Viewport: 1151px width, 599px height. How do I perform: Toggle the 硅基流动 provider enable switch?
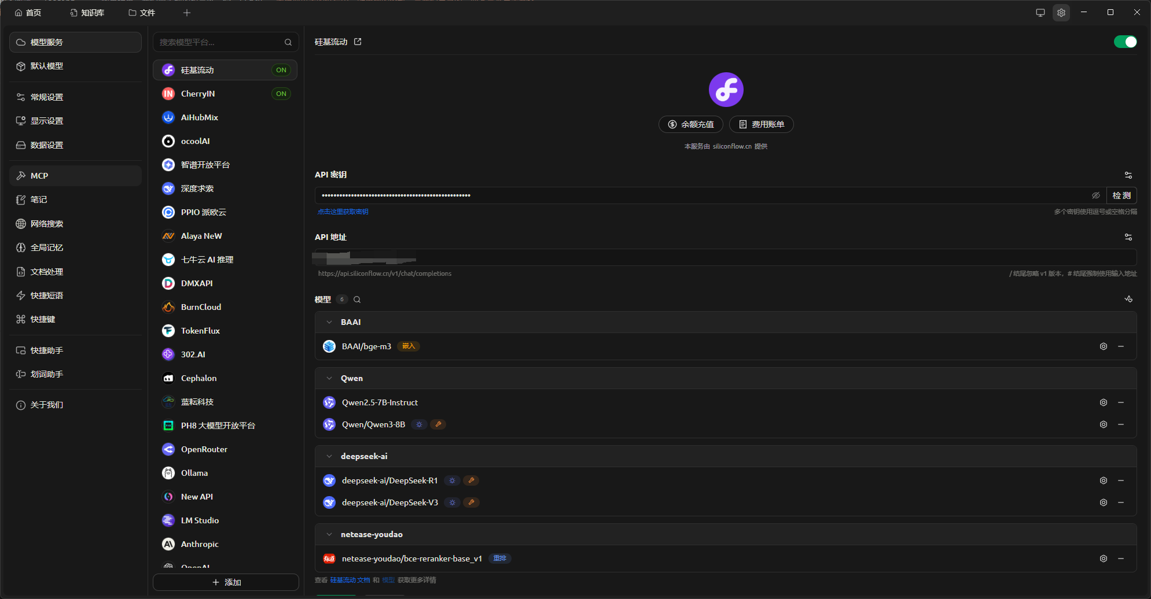tap(1125, 42)
